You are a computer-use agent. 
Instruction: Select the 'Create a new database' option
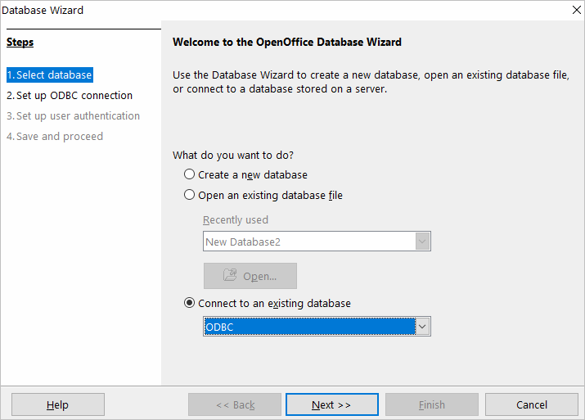(190, 174)
